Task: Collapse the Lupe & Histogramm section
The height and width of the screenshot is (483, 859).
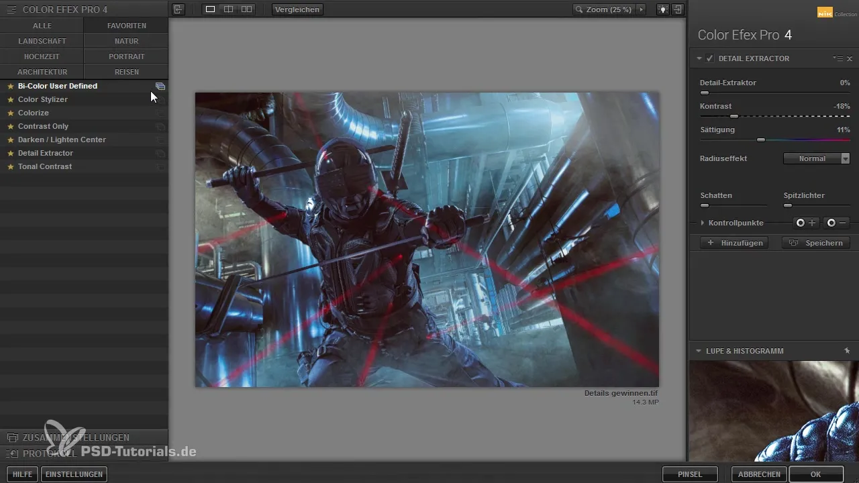Action: point(699,351)
